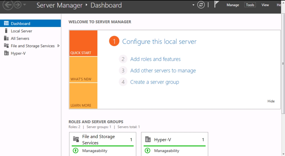
Task: Click the sidebar File and Storage Services icon
Action: (6, 46)
